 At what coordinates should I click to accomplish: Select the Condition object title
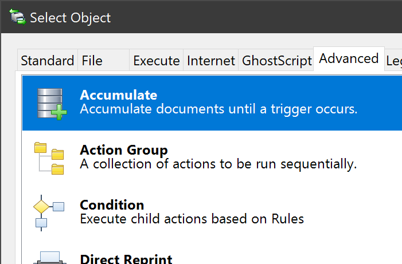click(x=112, y=205)
